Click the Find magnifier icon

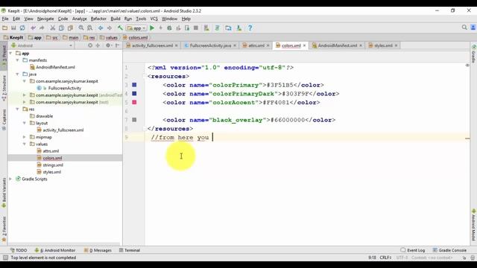point(81,28)
